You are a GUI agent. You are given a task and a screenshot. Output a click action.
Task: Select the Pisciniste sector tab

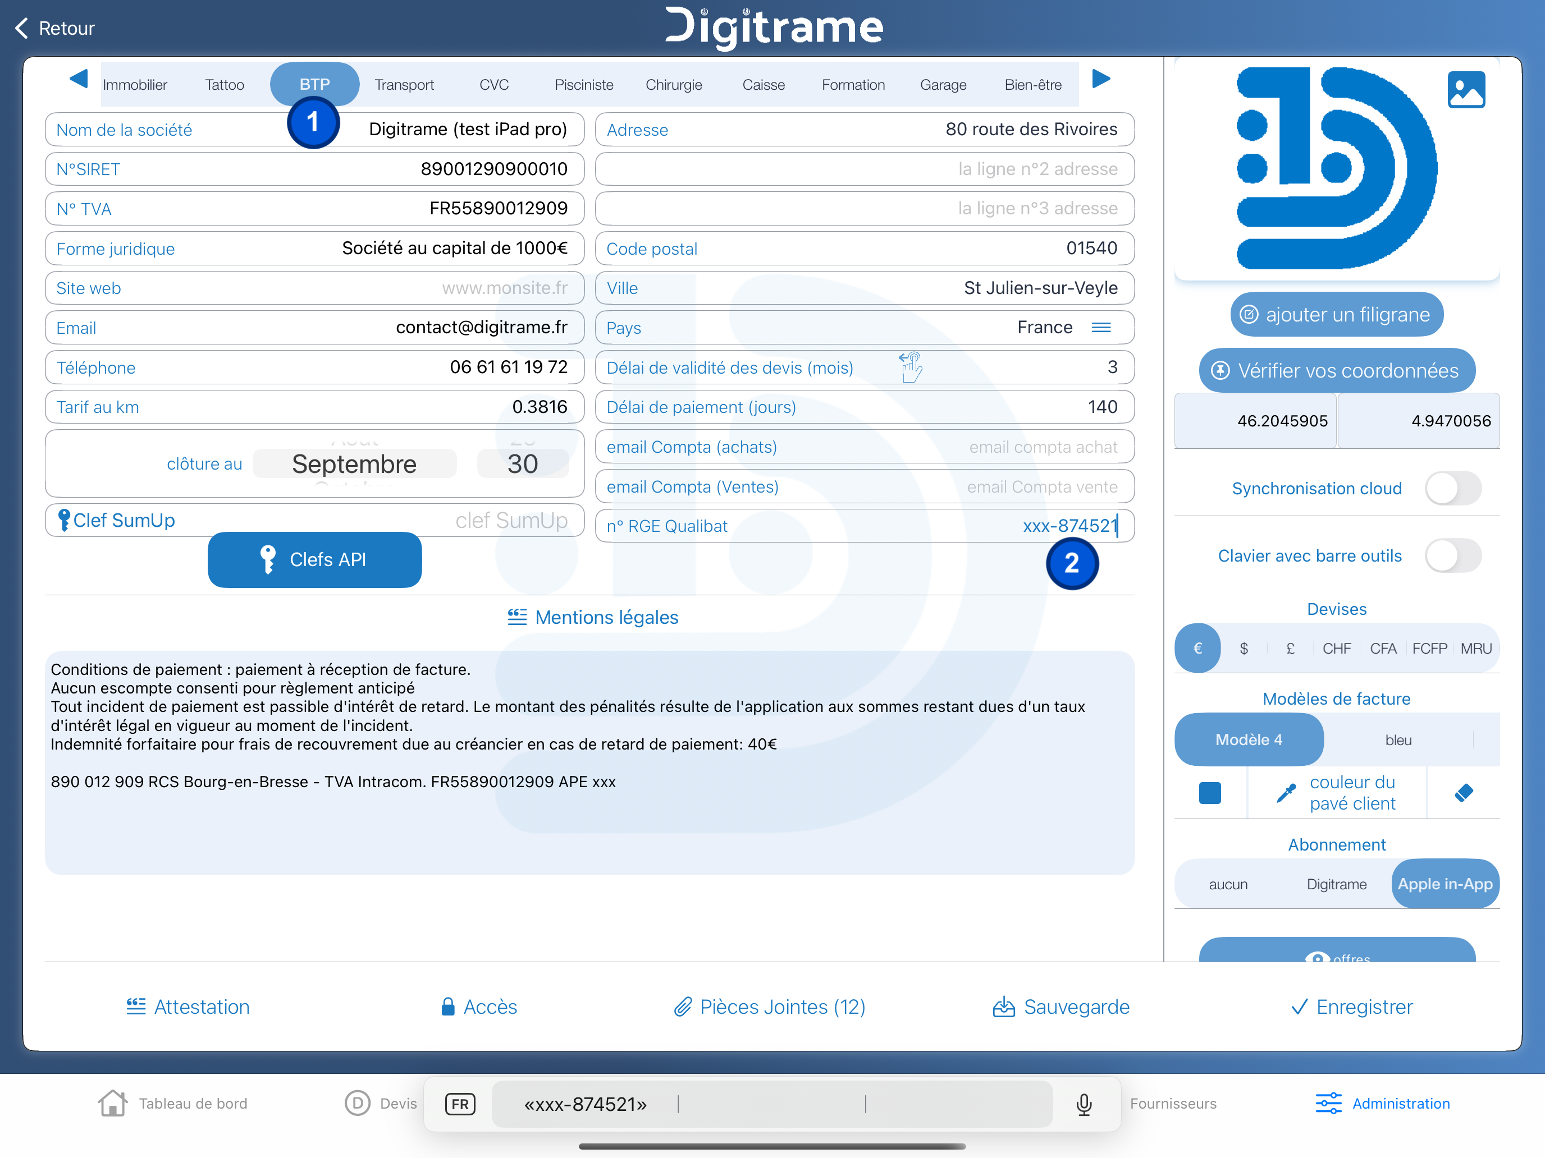584,85
